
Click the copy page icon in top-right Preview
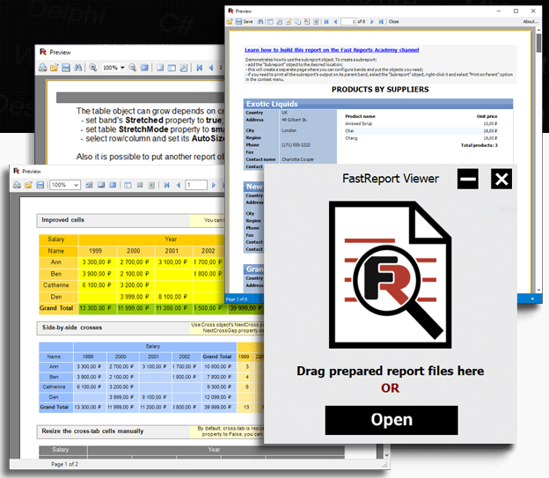tap(297, 22)
